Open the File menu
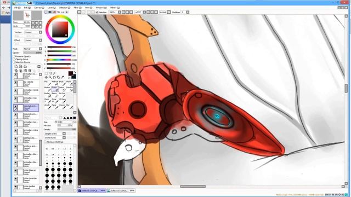This screenshot has height=197, width=351. 17,8
